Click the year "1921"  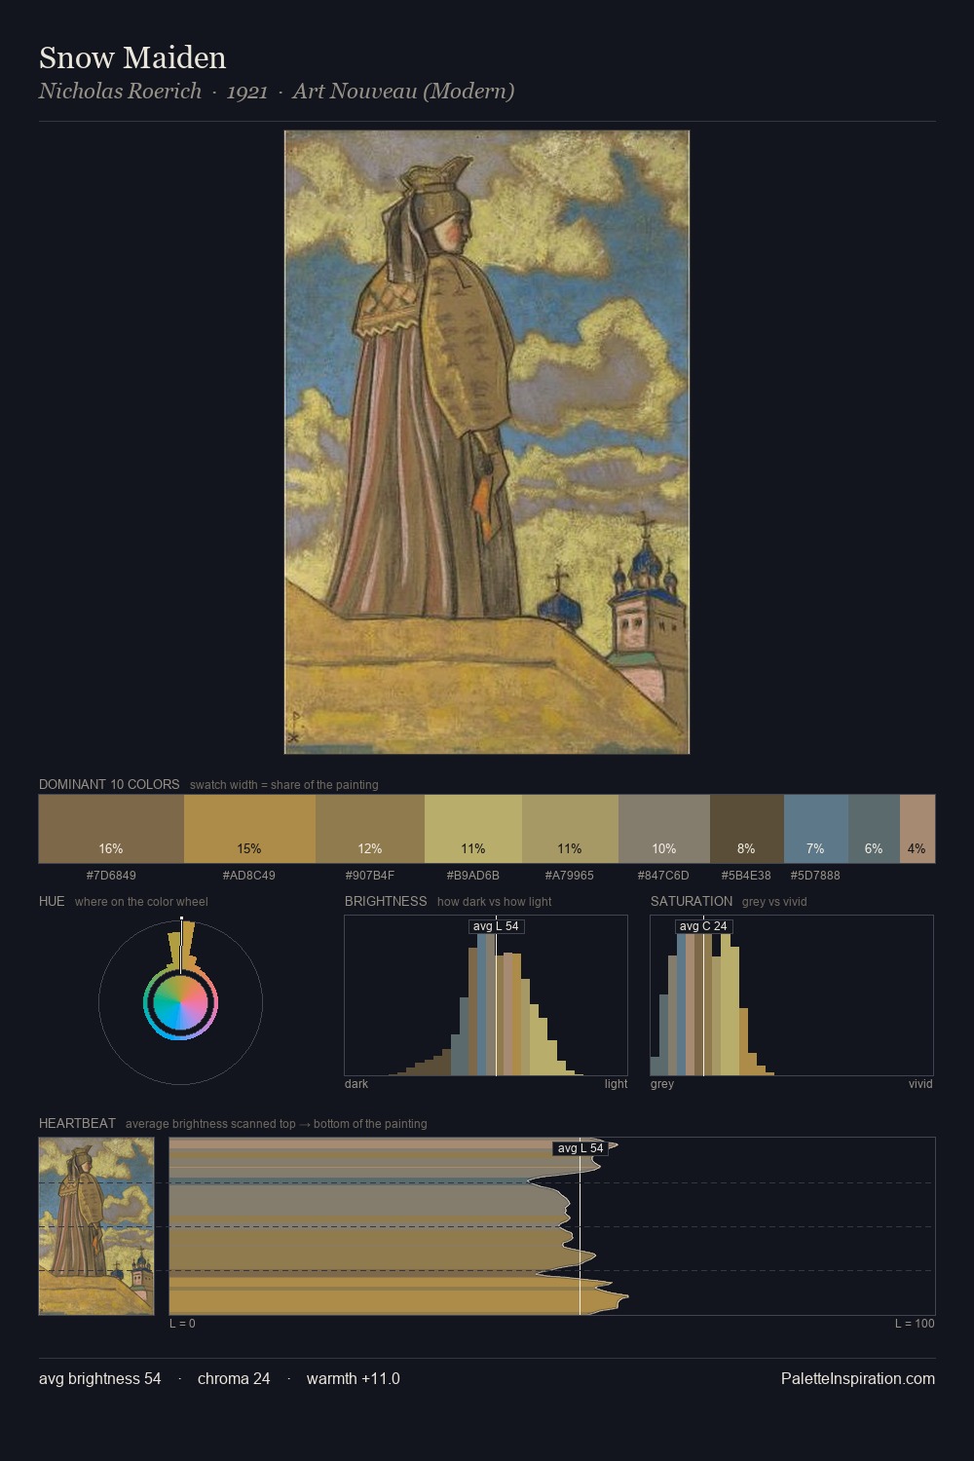(x=247, y=91)
